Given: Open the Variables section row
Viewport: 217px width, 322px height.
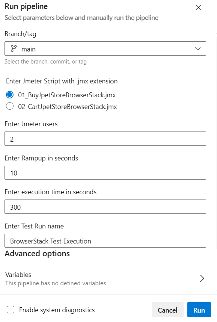Looking at the screenshot, I should click(105, 279).
